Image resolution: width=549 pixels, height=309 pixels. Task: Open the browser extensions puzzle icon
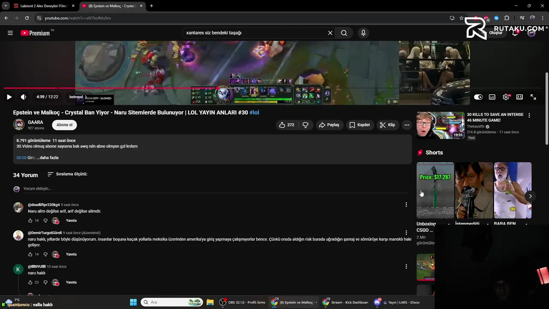tap(507, 18)
